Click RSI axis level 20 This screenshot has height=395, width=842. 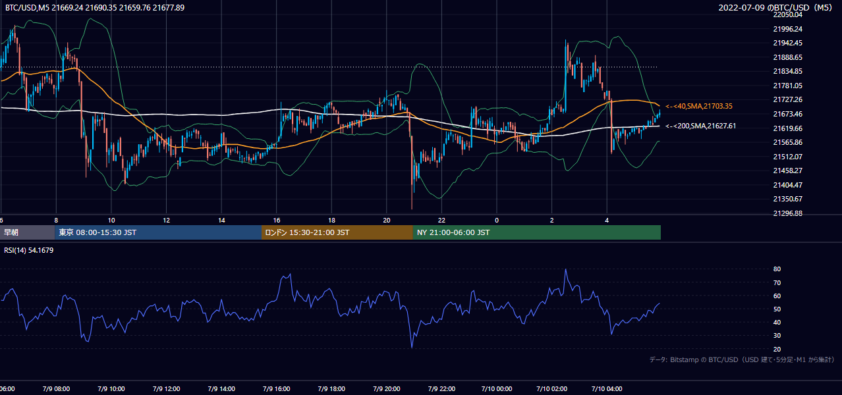(777, 349)
